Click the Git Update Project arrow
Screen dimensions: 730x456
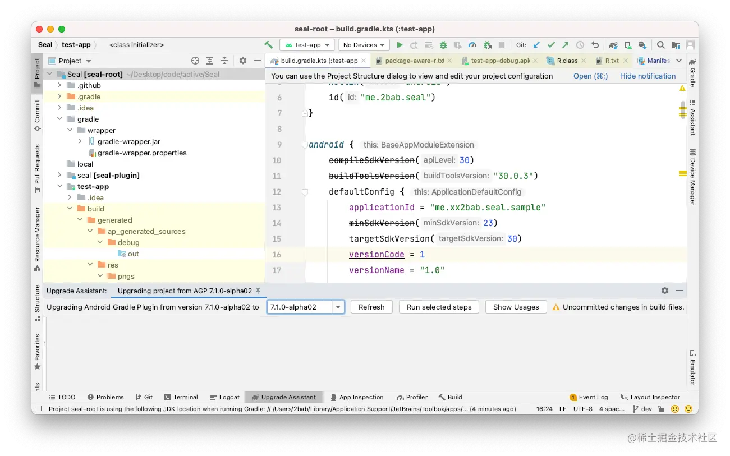[x=537, y=45]
